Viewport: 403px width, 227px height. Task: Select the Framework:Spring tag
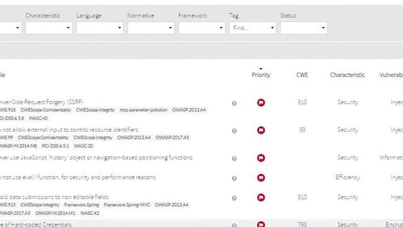81,205
